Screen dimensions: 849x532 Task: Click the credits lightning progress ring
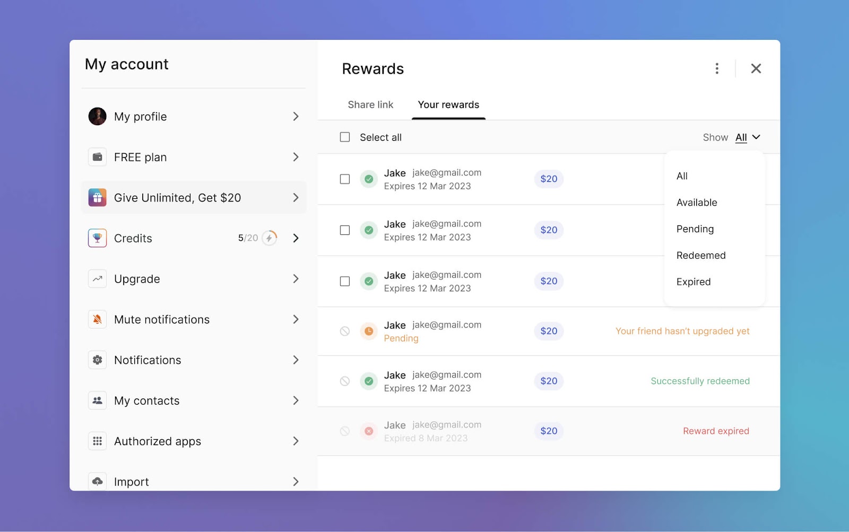(270, 238)
